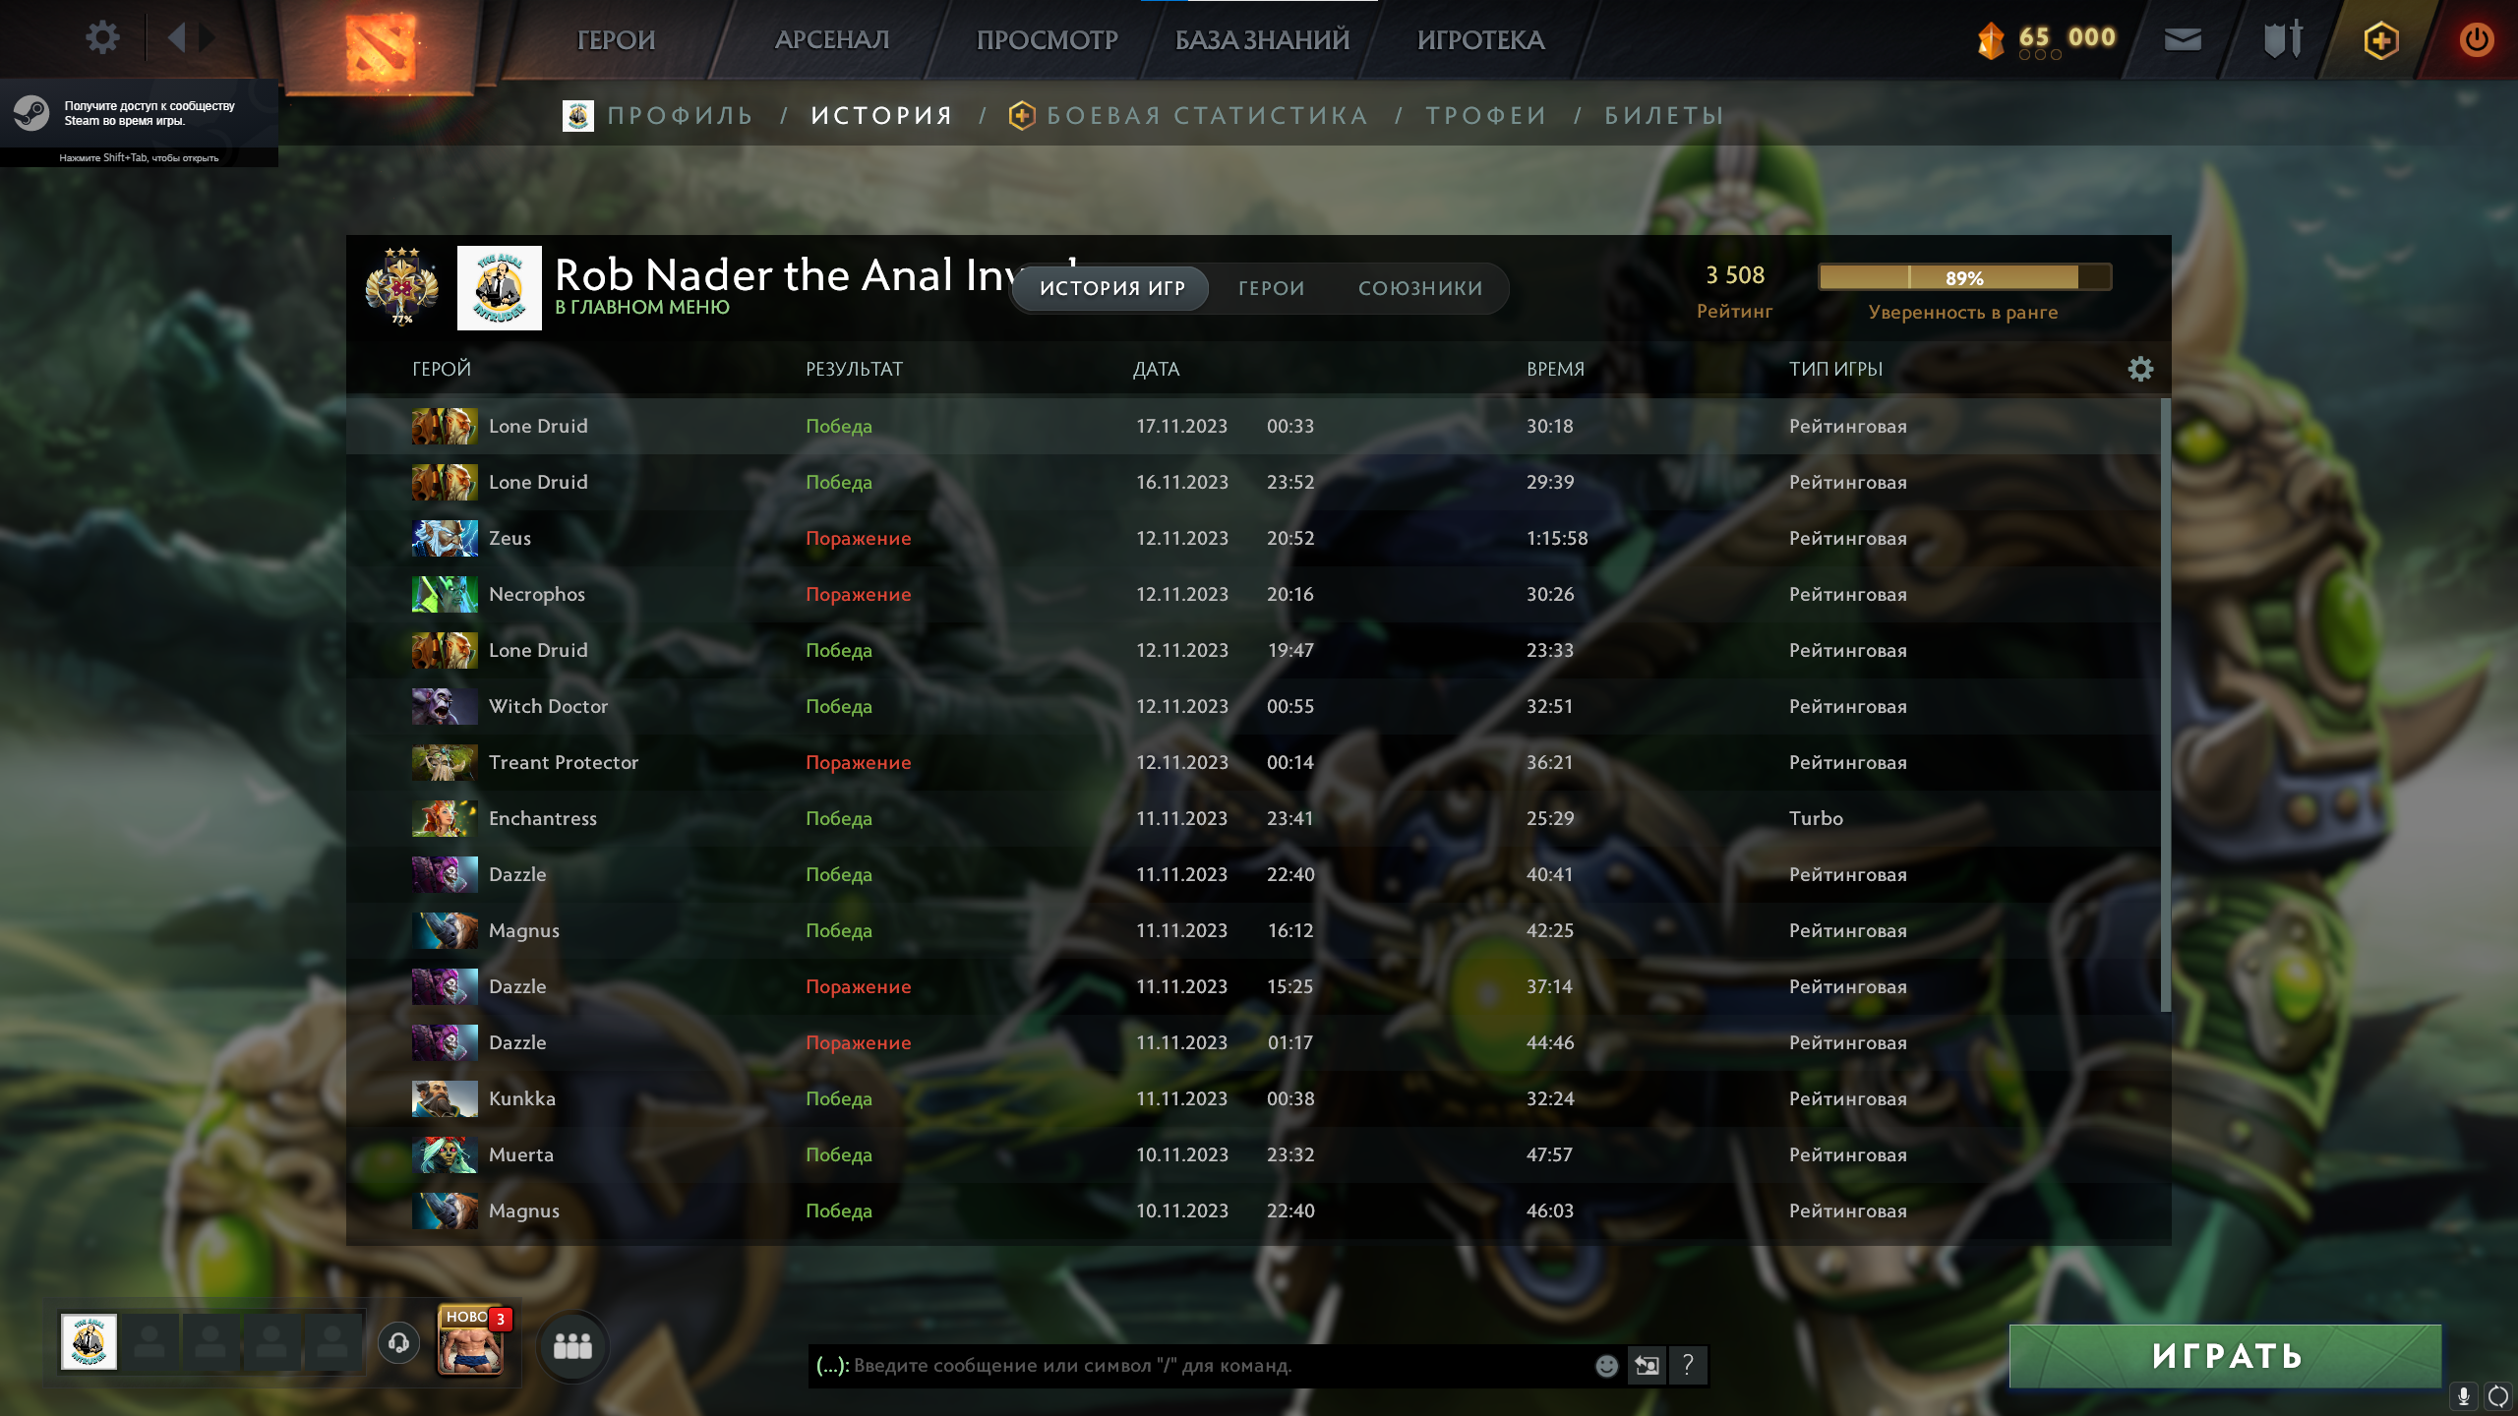Open the АРСЕНАЛ top menu
Viewport: 2518px width, 1416px height.
[831, 40]
